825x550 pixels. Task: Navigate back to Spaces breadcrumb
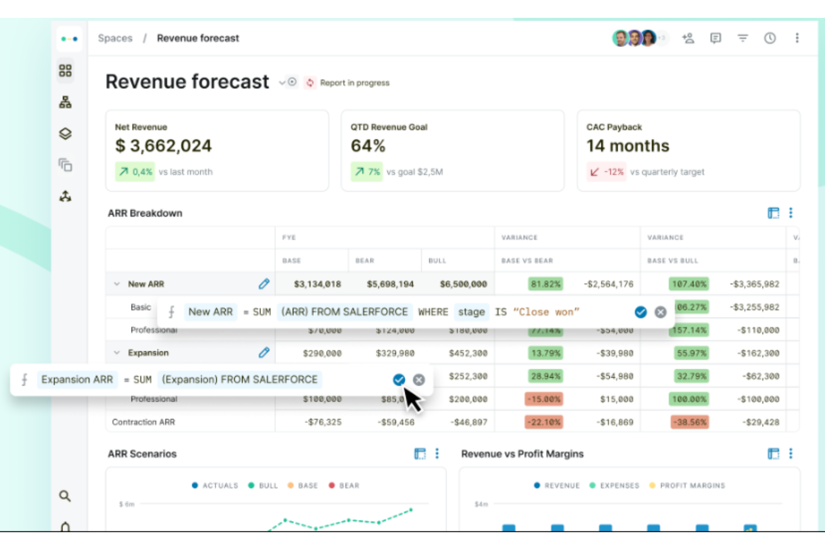[x=115, y=38]
